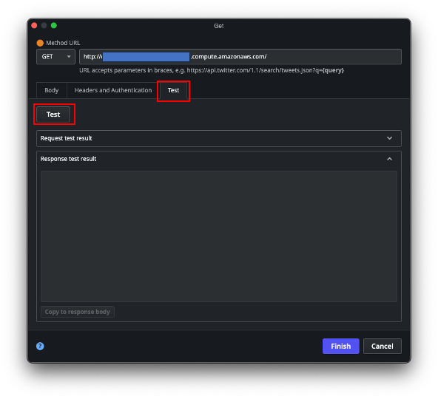Open the GET method dropdown
438x399 pixels.
[55, 57]
